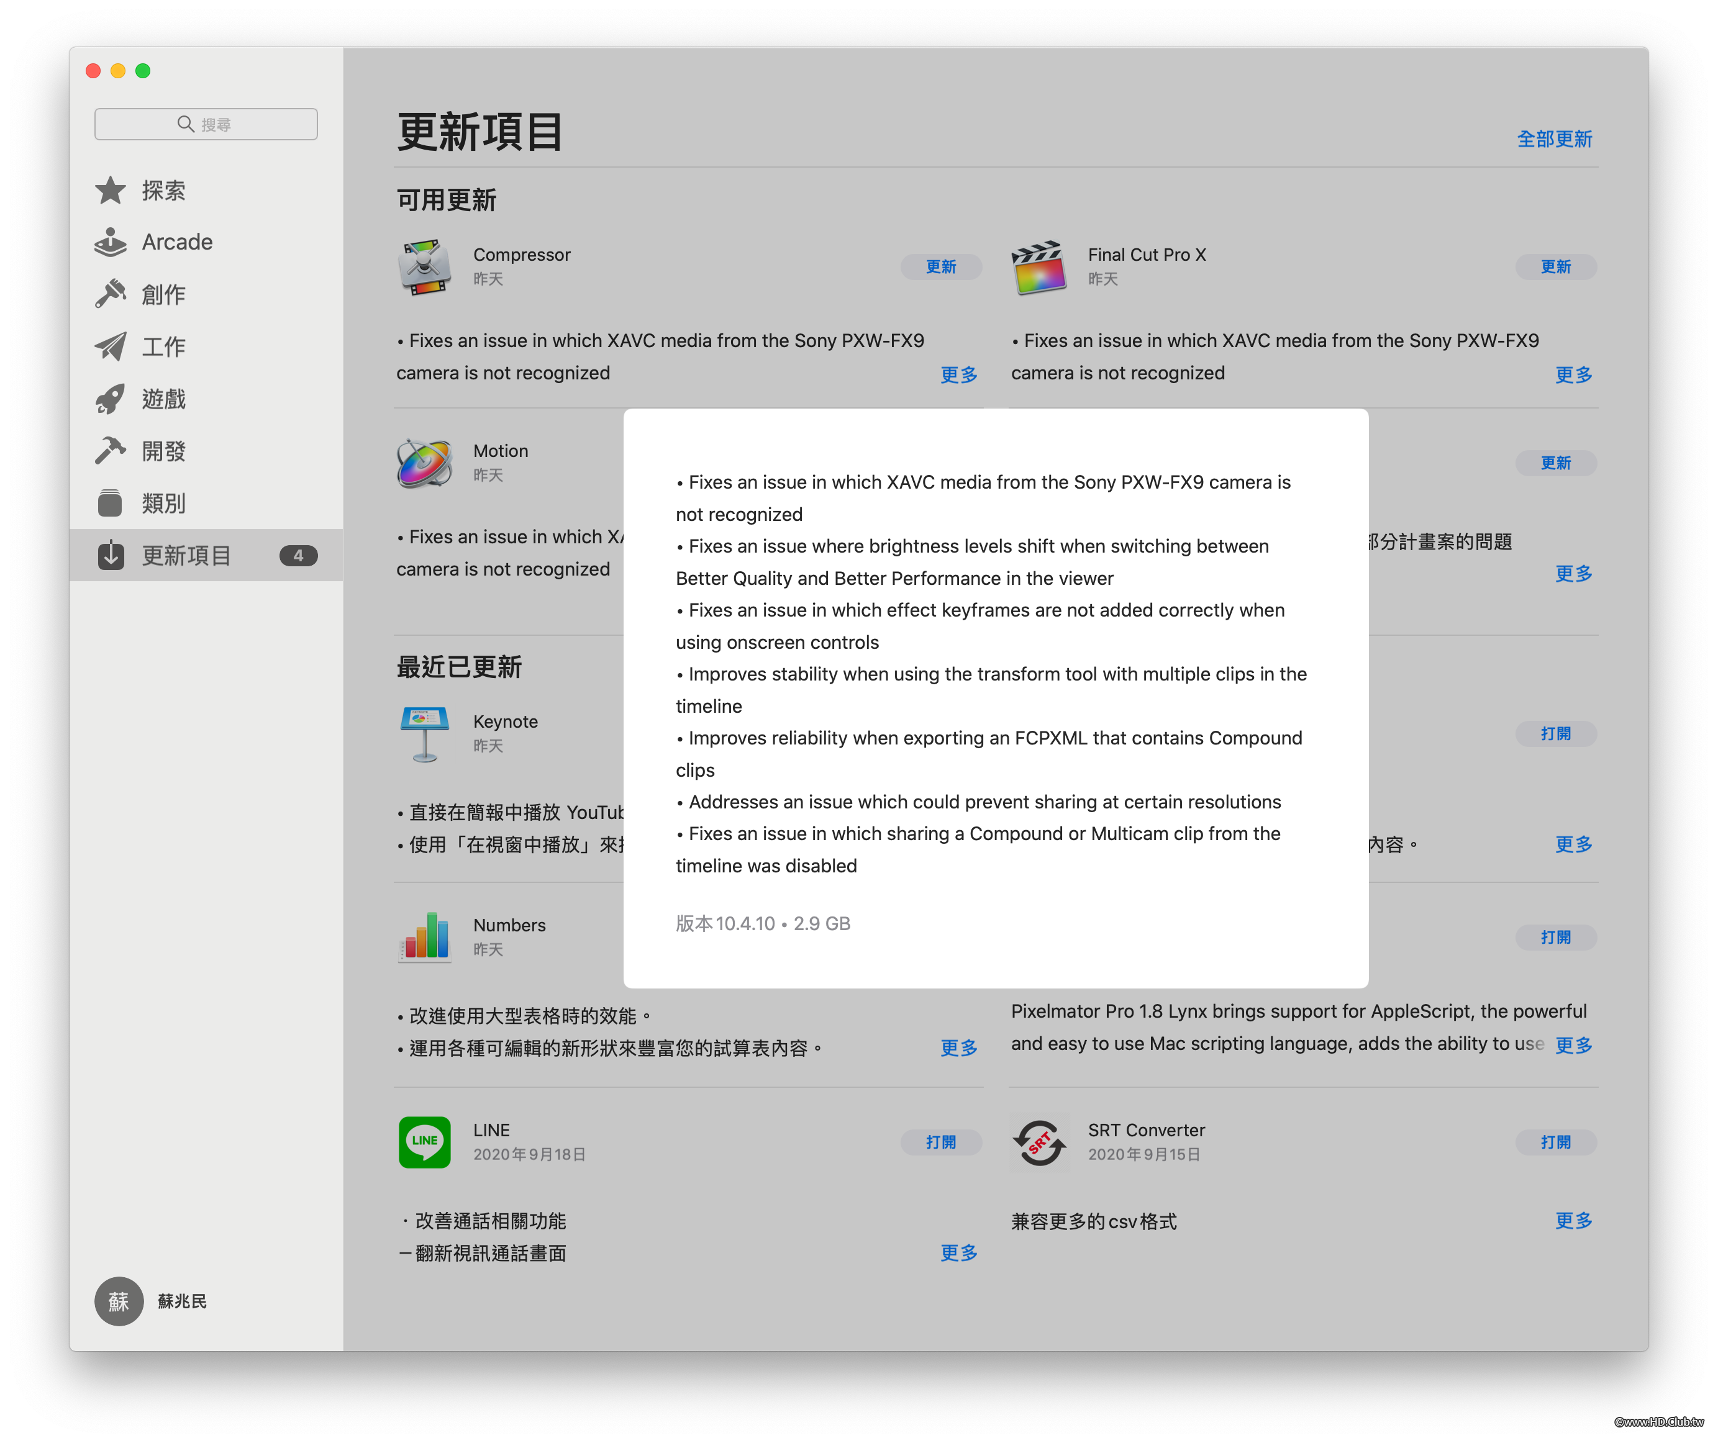Click the 版本 10.4.10 • 2.9 GB text

[x=763, y=923]
